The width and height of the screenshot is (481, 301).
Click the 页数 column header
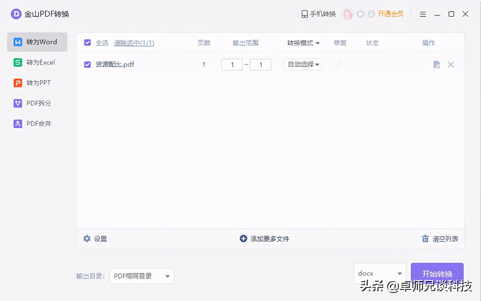pos(204,43)
